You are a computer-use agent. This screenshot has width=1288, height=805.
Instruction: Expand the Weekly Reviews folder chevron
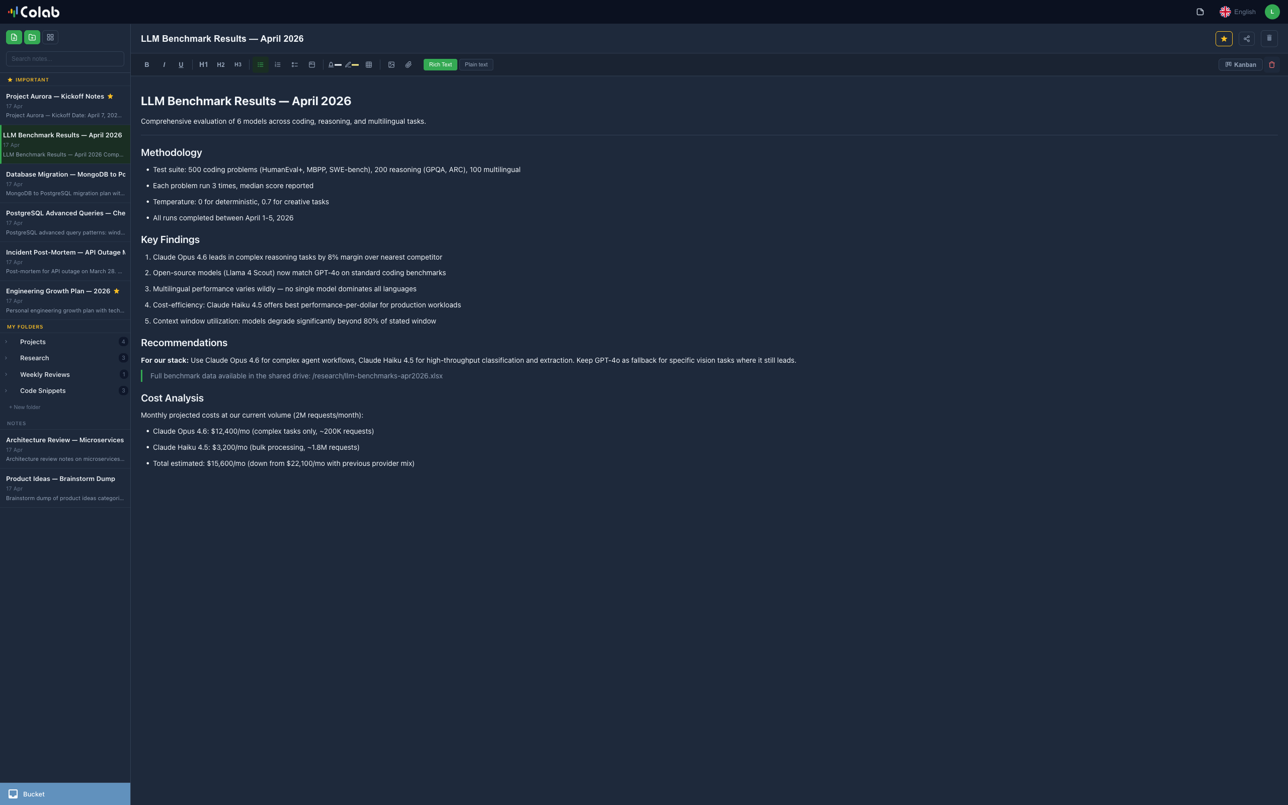click(6, 374)
